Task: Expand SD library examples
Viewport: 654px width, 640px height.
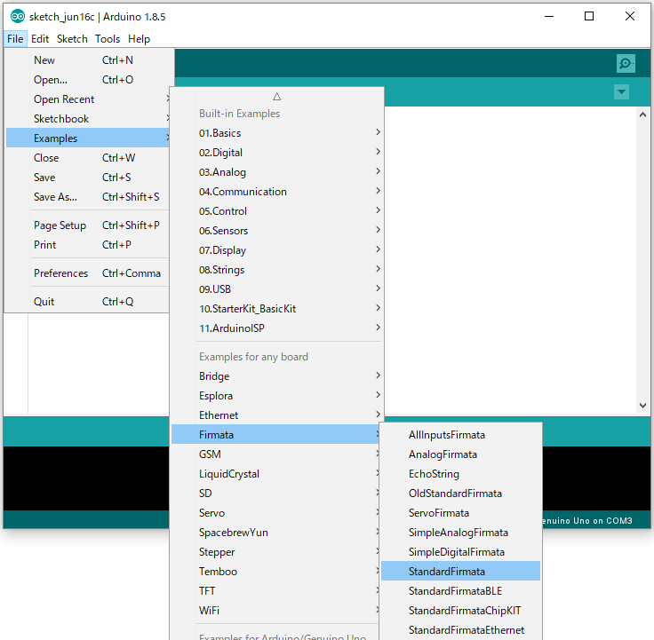Action: (x=275, y=494)
